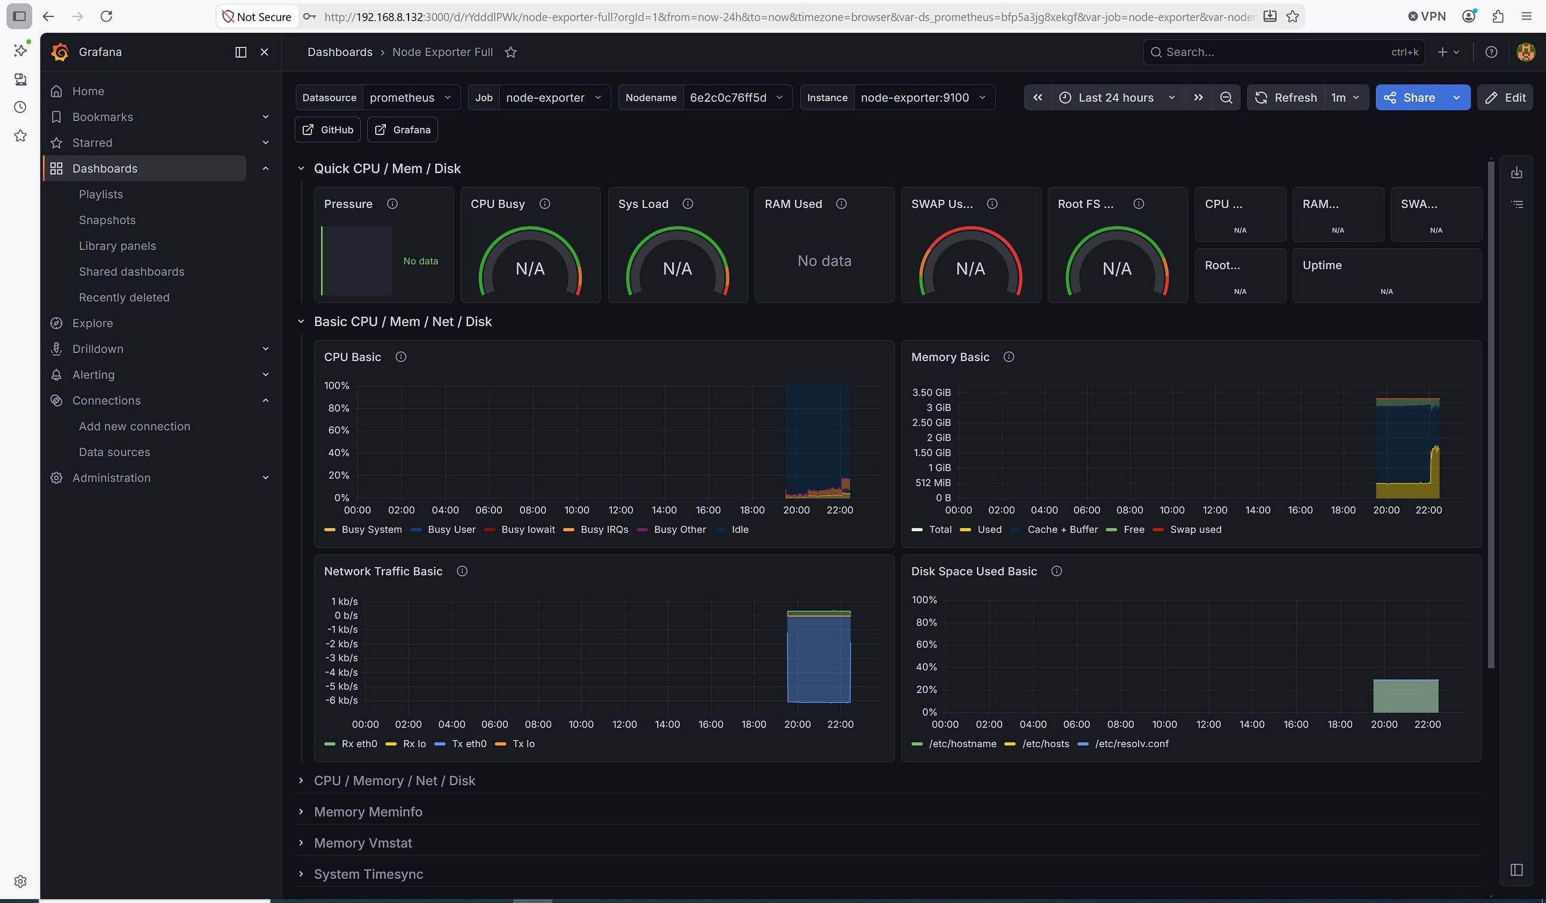This screenshot has height=903, width=1546.
Task: Expand CPU / Memory / Net / Disk row
Action: [394, 780]
